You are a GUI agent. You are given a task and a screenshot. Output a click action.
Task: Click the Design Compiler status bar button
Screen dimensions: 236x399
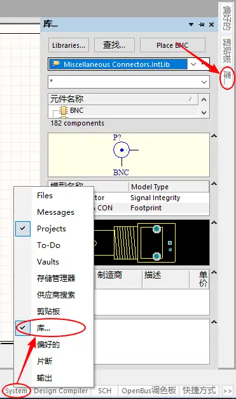click(x=61, y=391)
